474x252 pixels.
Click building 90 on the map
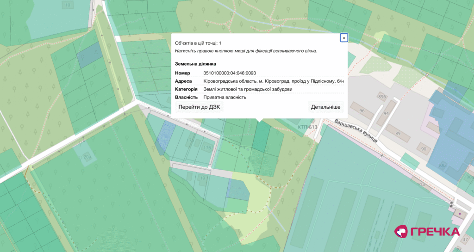tap(424, 149)
